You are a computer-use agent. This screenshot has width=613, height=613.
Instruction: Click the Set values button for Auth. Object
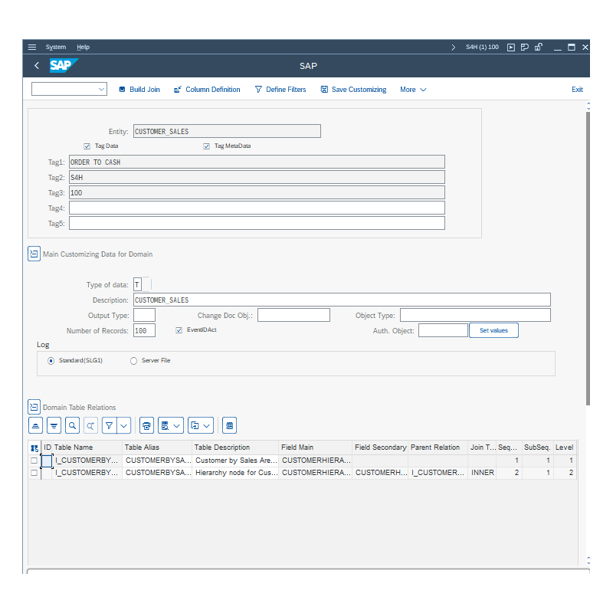pos(493,329)
